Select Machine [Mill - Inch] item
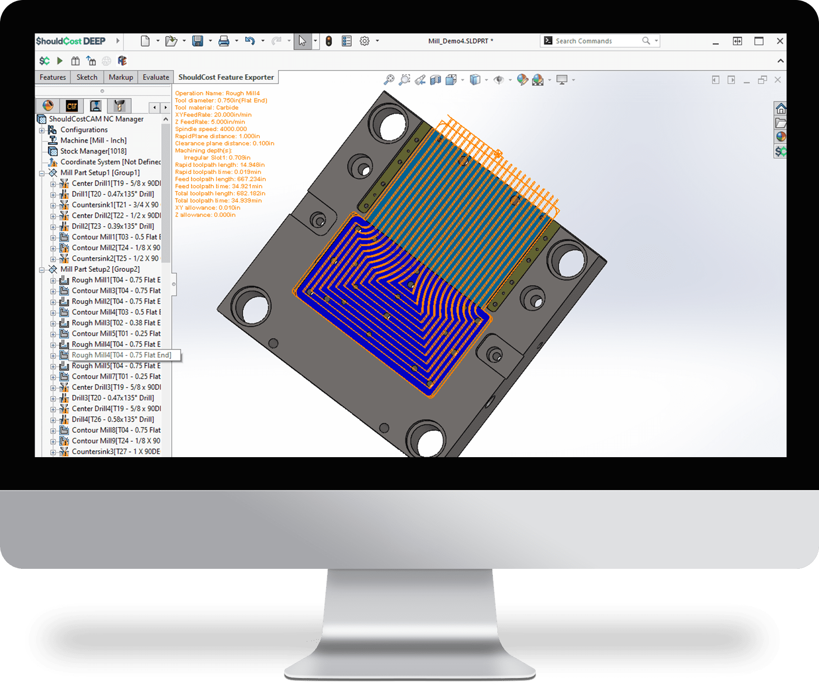Screen dimensions: 819x685 (x=93, y=141)
